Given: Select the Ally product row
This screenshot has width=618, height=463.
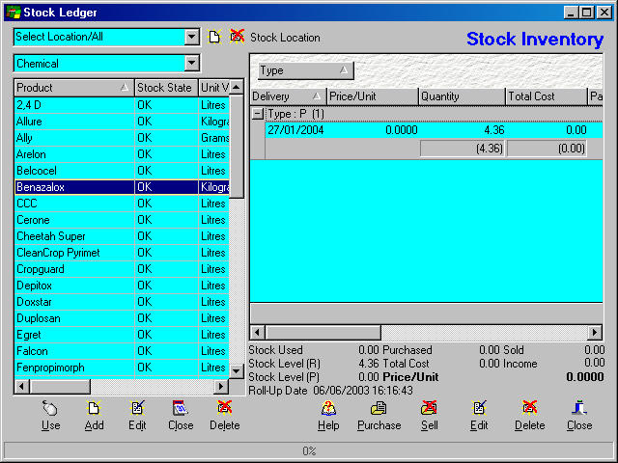Looking at the screenshot, I should pos(122,138).
